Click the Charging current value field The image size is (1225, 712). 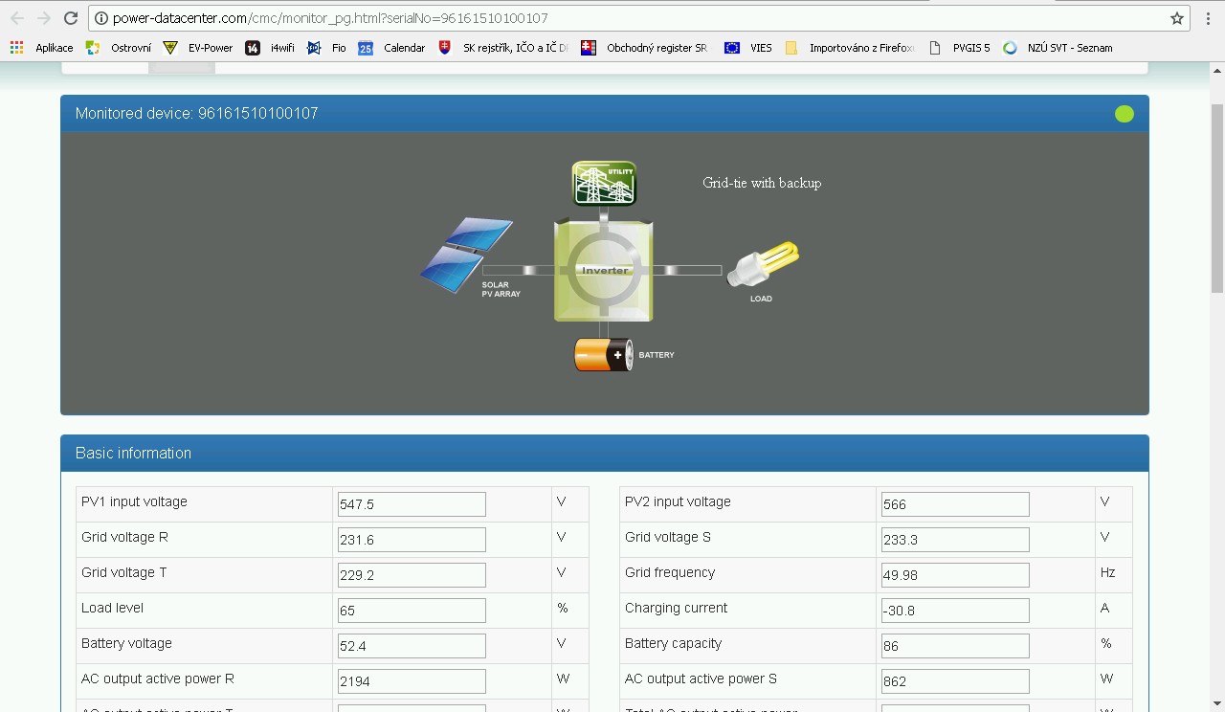tap(955, 611)
